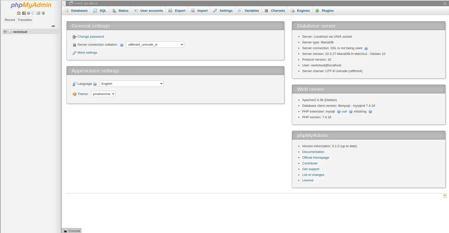Click the help icon after SSL is not being used
Viewport: 449px width, 233px height.
[x=366, y=48]
